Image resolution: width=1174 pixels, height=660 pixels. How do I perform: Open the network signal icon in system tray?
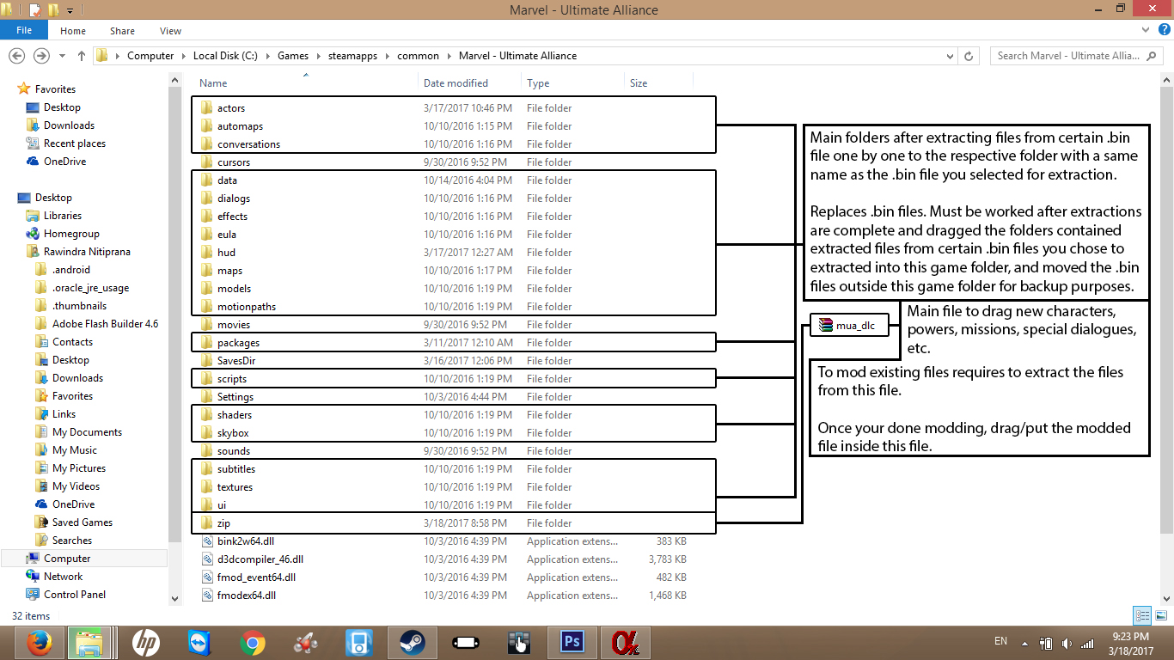(1088, 643)
